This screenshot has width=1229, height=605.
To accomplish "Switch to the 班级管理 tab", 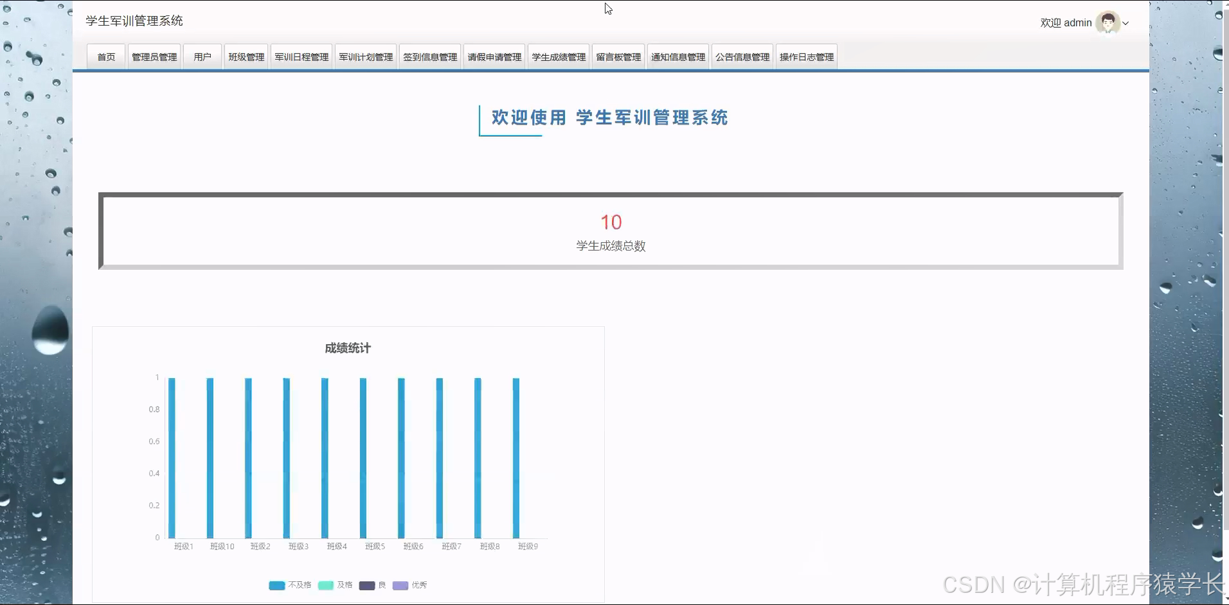I will point(246,57).
